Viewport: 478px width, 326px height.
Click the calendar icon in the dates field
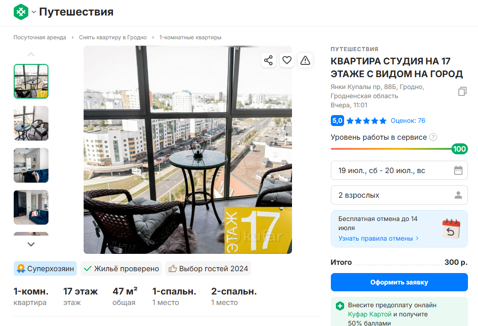pos(459,170)
